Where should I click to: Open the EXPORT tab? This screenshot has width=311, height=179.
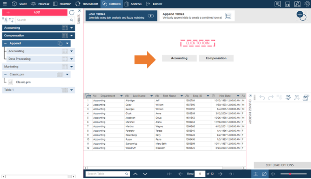[154, 4]
